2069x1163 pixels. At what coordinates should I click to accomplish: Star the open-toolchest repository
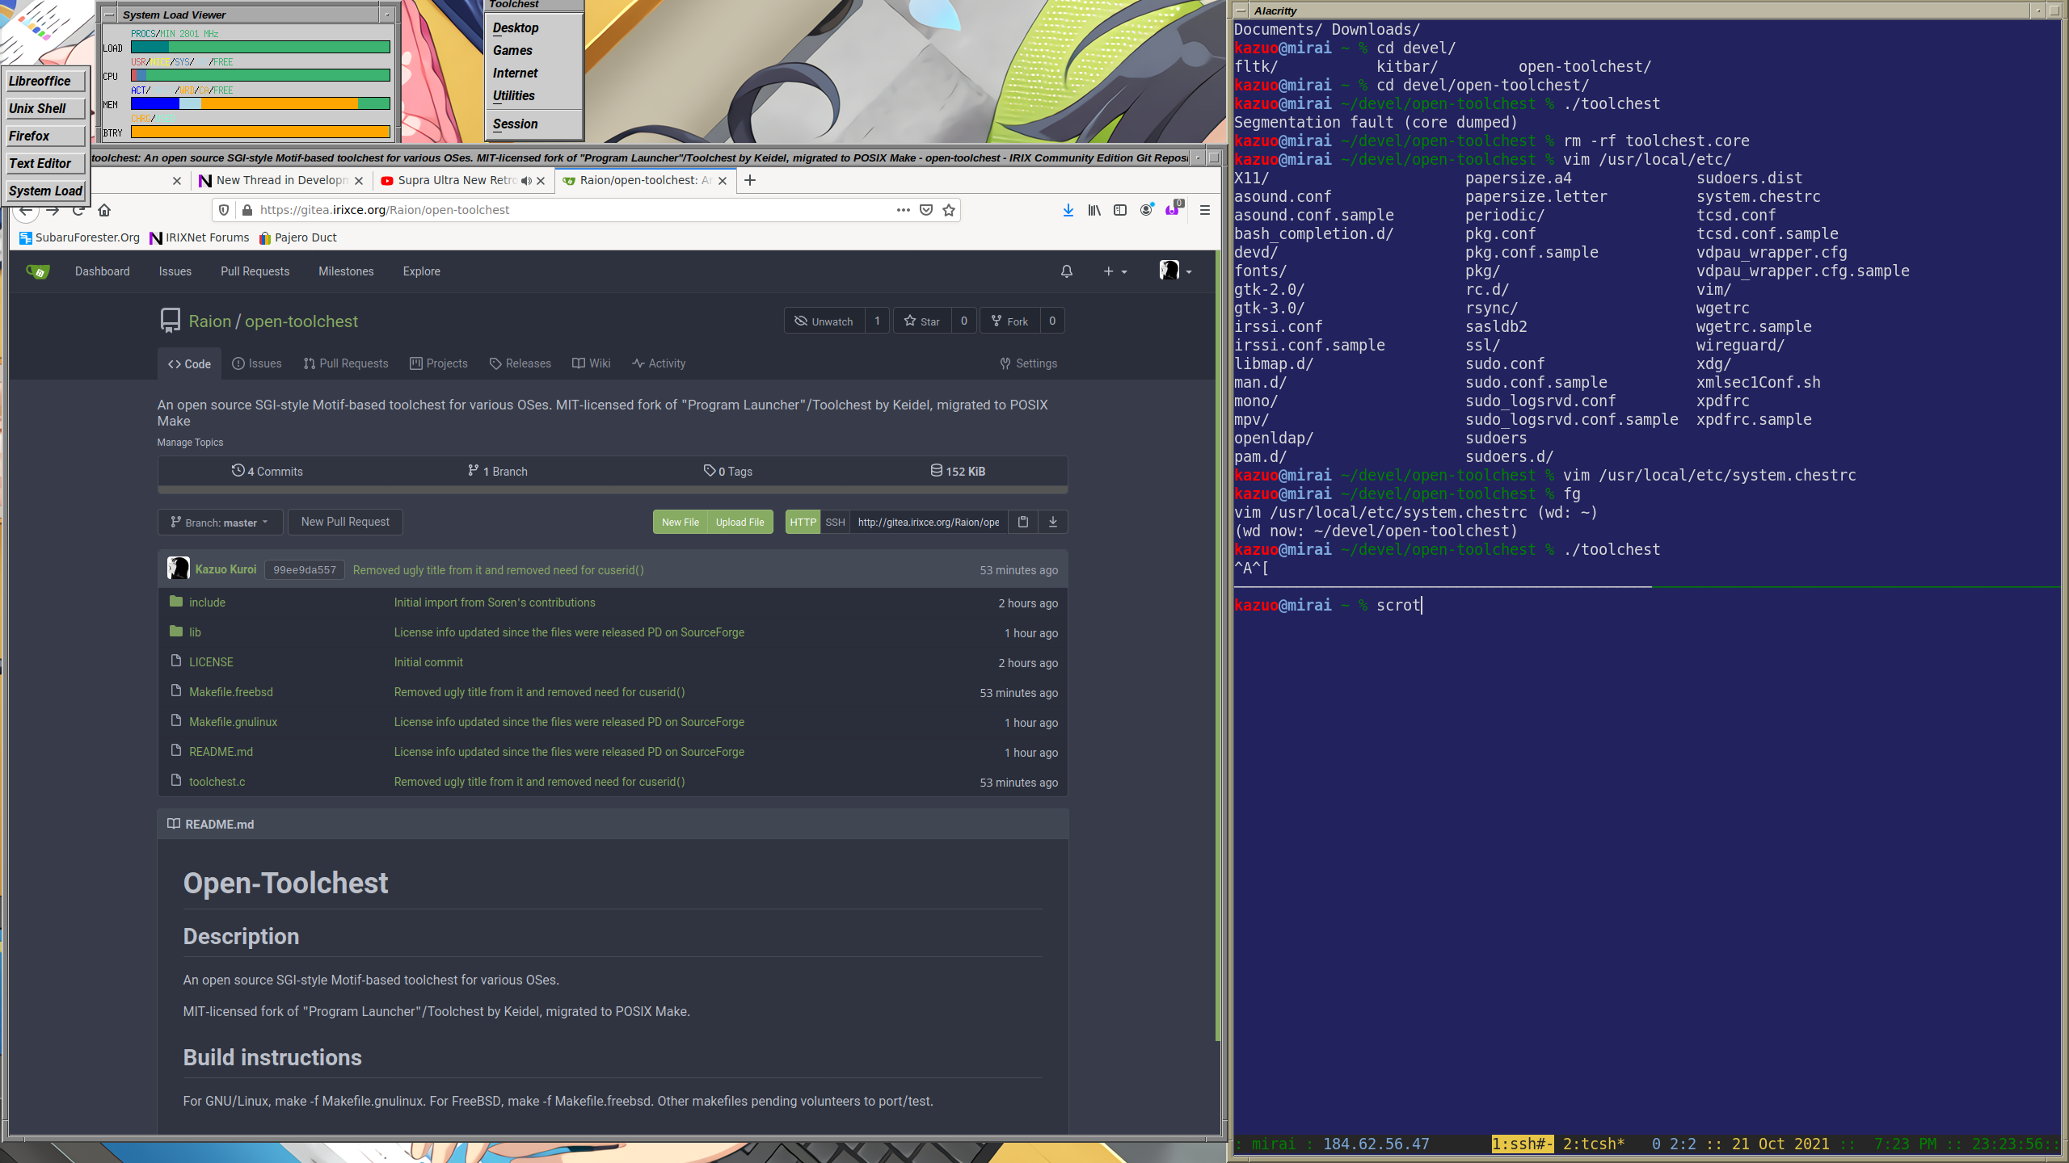tap(922, 321)
